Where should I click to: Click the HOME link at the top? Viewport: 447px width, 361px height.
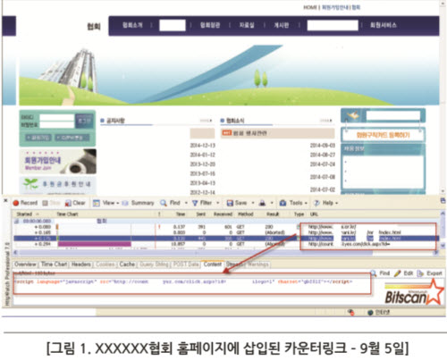pyautogui.click(x=310, y=7)
